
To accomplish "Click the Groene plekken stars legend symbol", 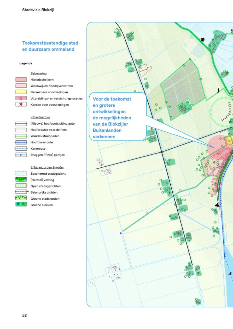I will coord(21,205).
